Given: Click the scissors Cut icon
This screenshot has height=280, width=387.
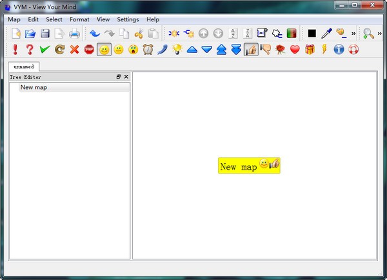Looking at the screenshot, I should tap(138, 34).
